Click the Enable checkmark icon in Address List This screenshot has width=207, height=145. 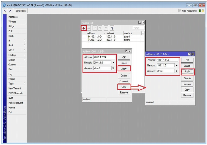[95, 28]
